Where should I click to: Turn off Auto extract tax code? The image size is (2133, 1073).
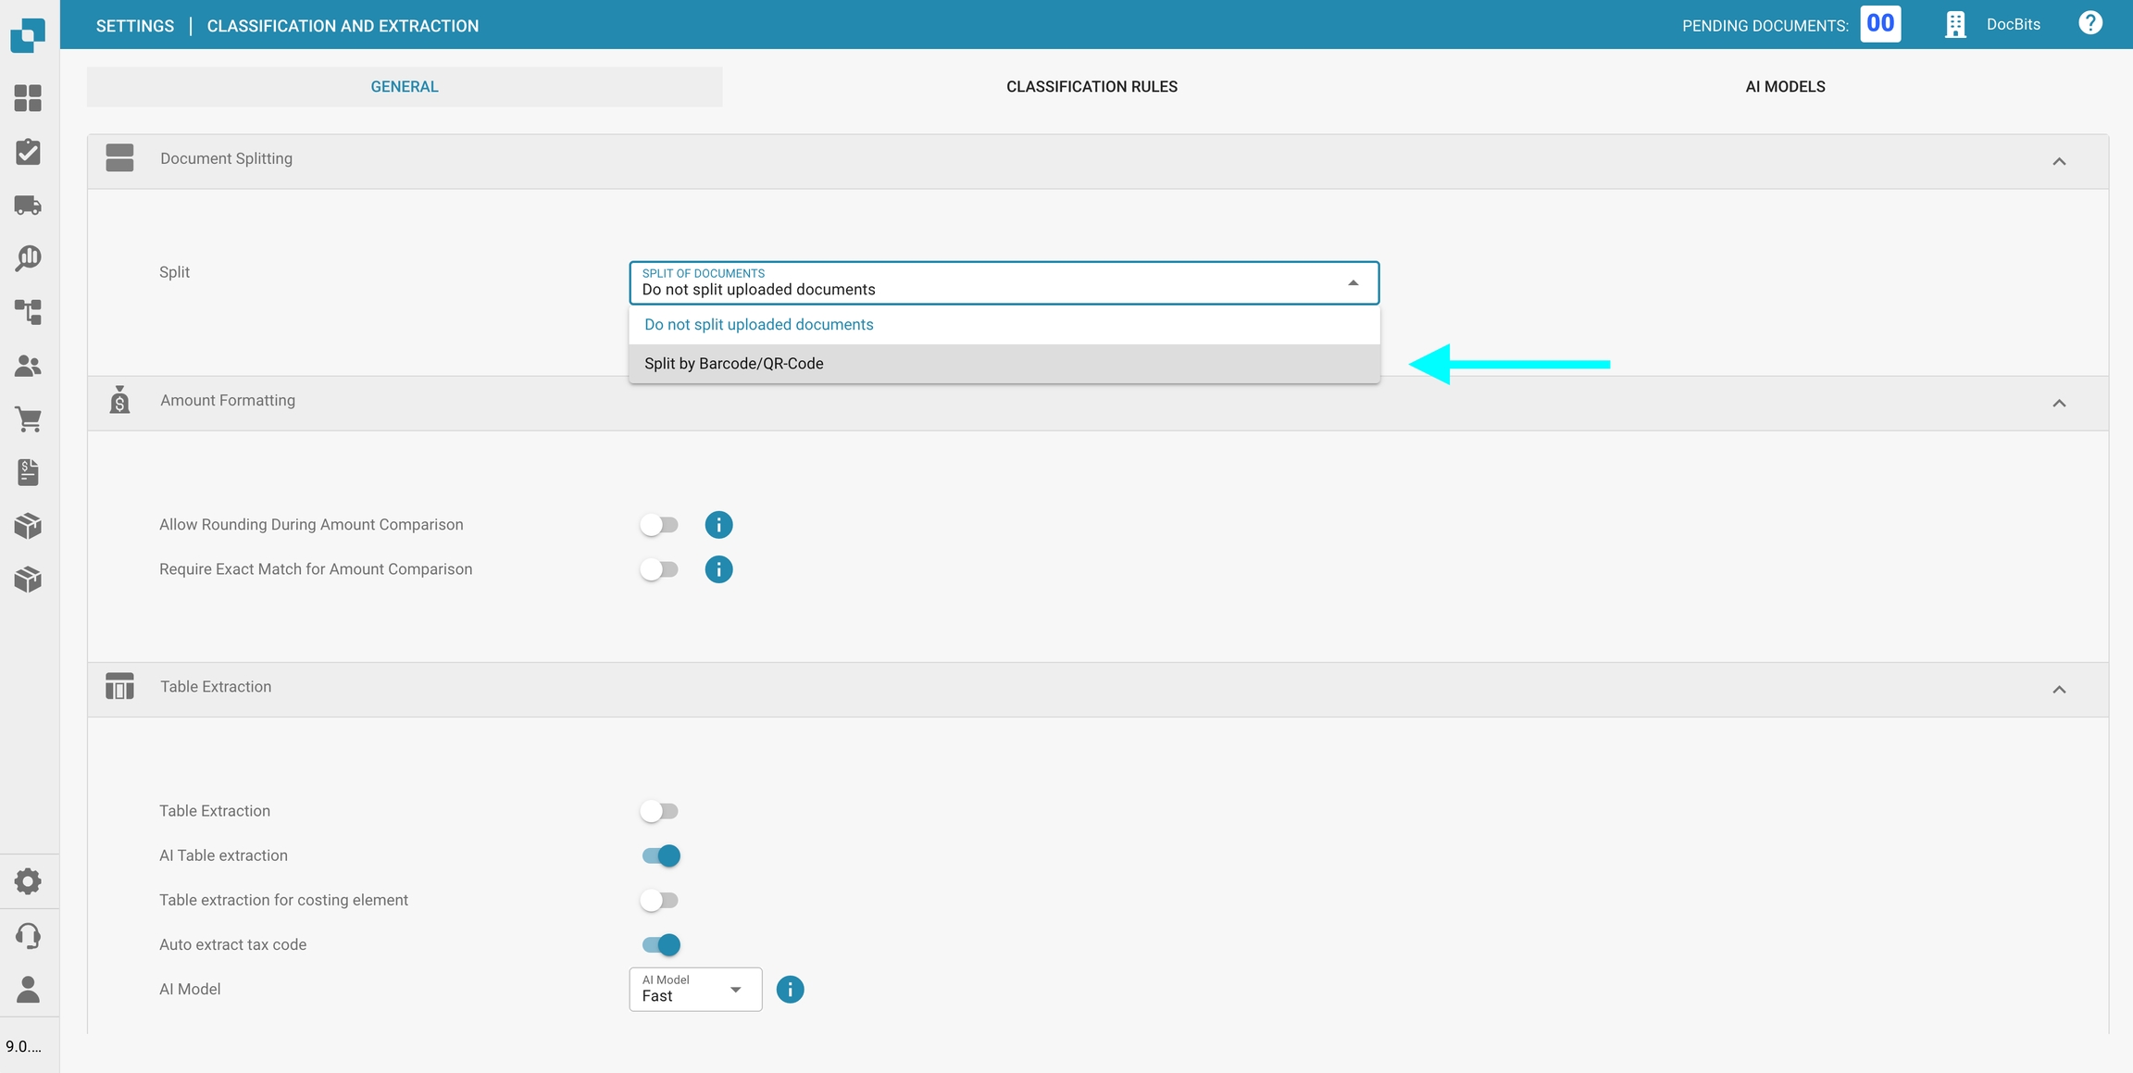tap(661, 944)
